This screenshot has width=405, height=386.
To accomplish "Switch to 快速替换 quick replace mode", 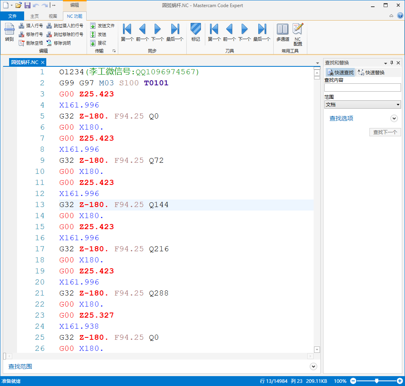I will point(371,73).
